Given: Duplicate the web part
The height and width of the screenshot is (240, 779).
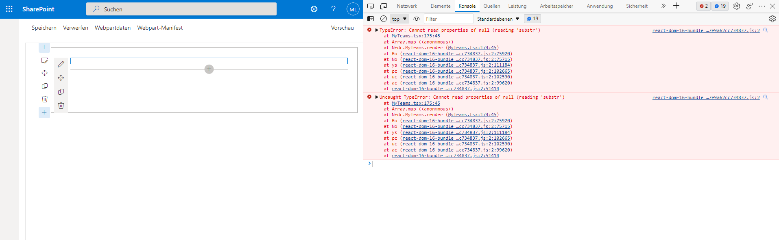Looking at the screenshot, I should pos(61,92).
